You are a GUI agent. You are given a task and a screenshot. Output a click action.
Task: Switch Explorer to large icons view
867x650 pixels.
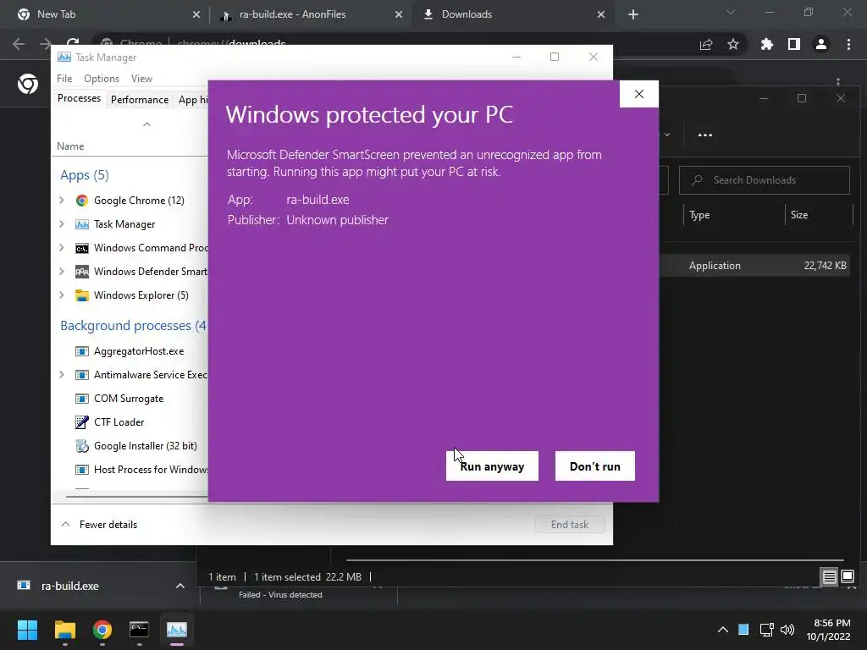point(848,577)
